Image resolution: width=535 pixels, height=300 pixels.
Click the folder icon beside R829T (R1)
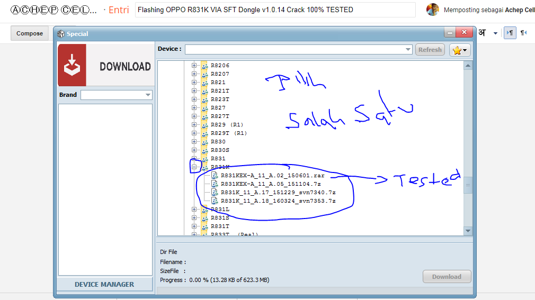204,133
